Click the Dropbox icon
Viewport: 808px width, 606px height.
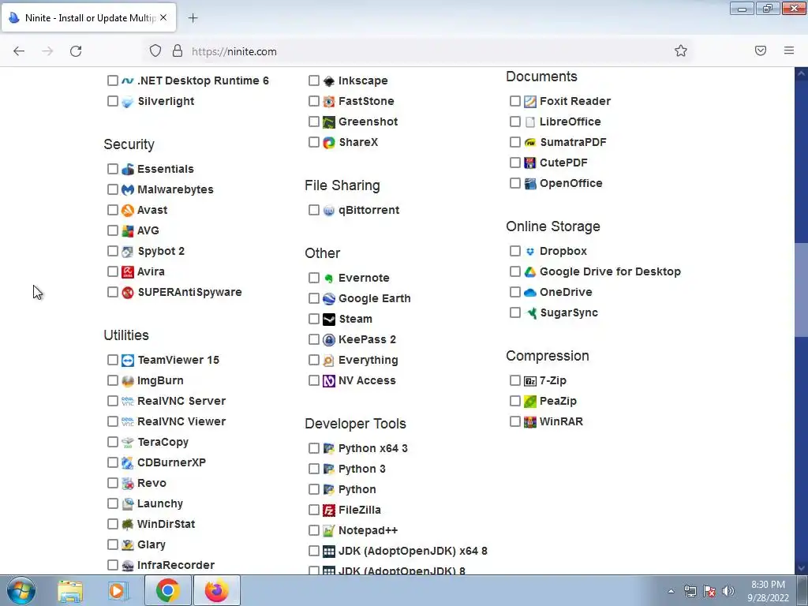point(530,252)
